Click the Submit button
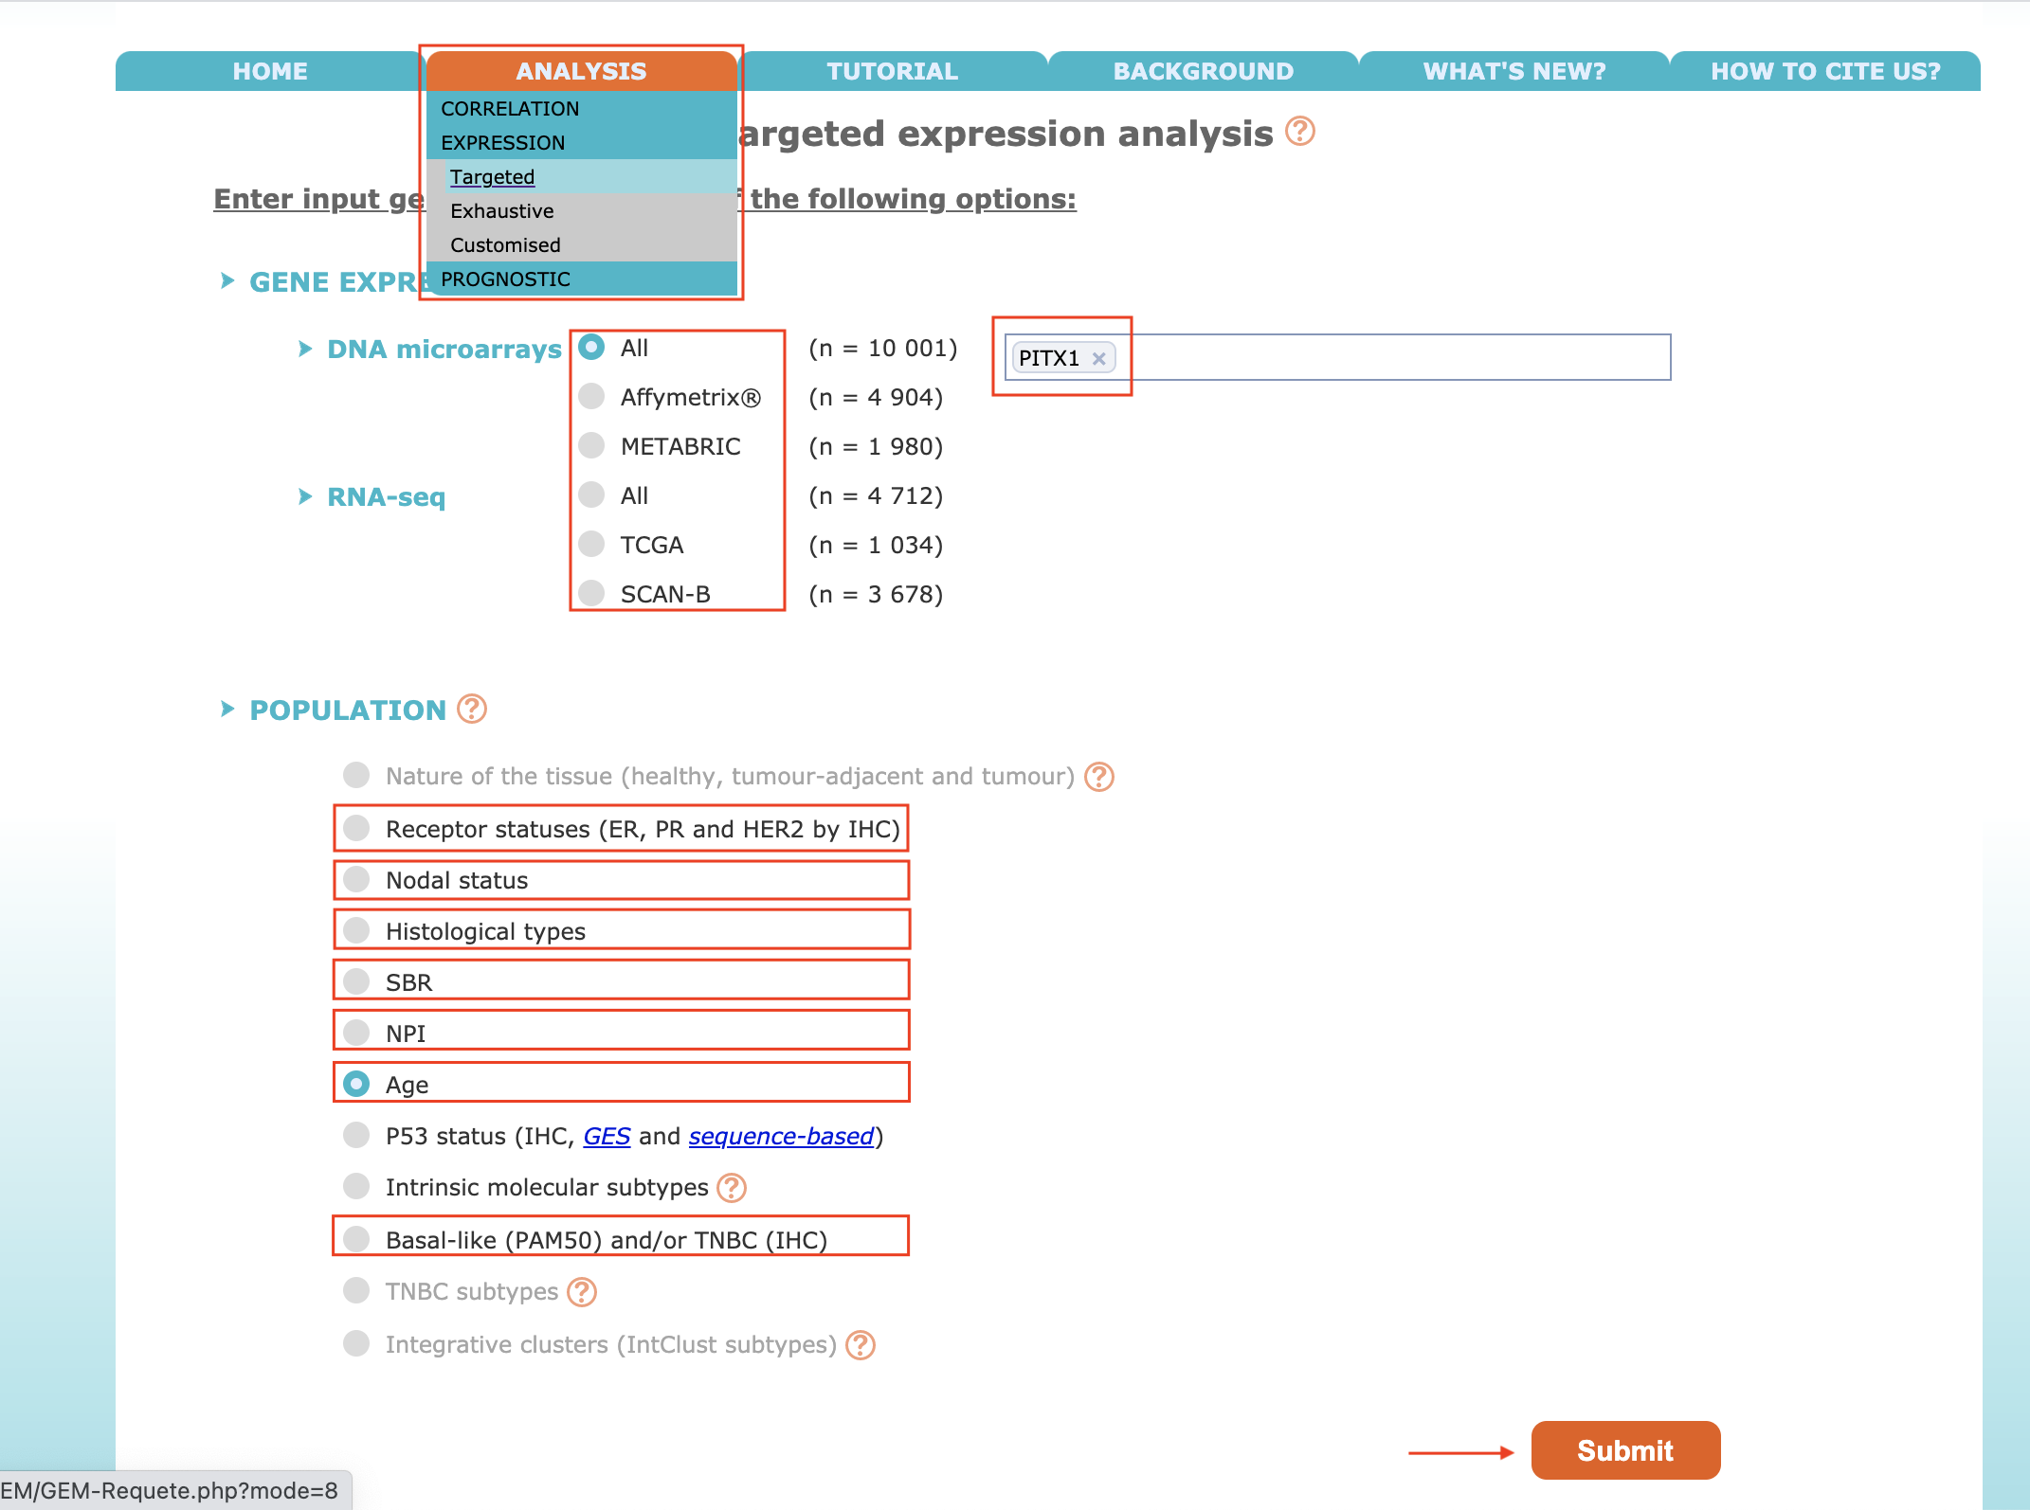This screenshot has width=2030, height=1510. [x=1625, y=1450]
